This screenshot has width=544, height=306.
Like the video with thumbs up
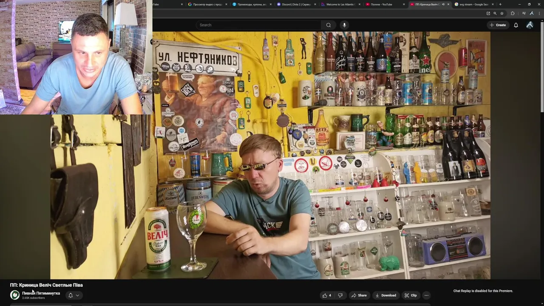coord(326,295)
